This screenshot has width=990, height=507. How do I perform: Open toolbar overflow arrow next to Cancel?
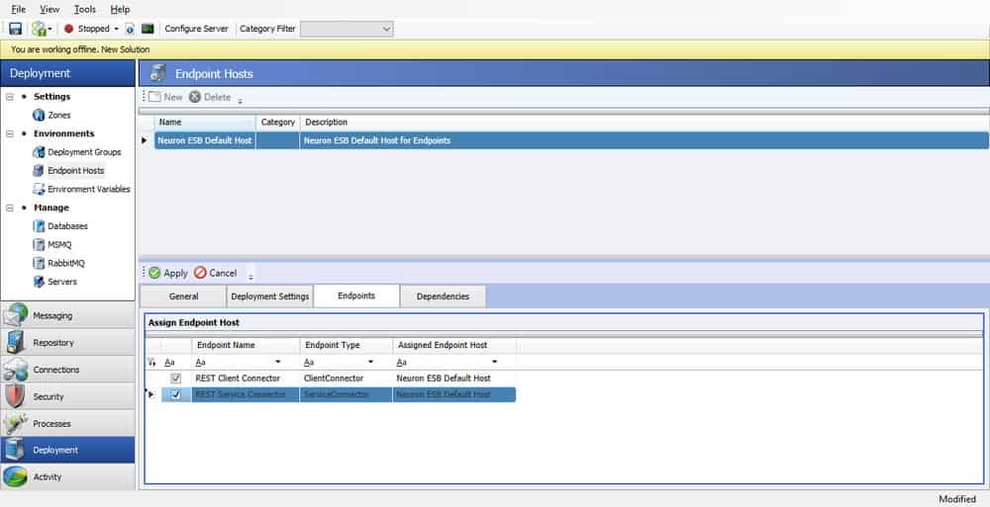tap(250, 276)
